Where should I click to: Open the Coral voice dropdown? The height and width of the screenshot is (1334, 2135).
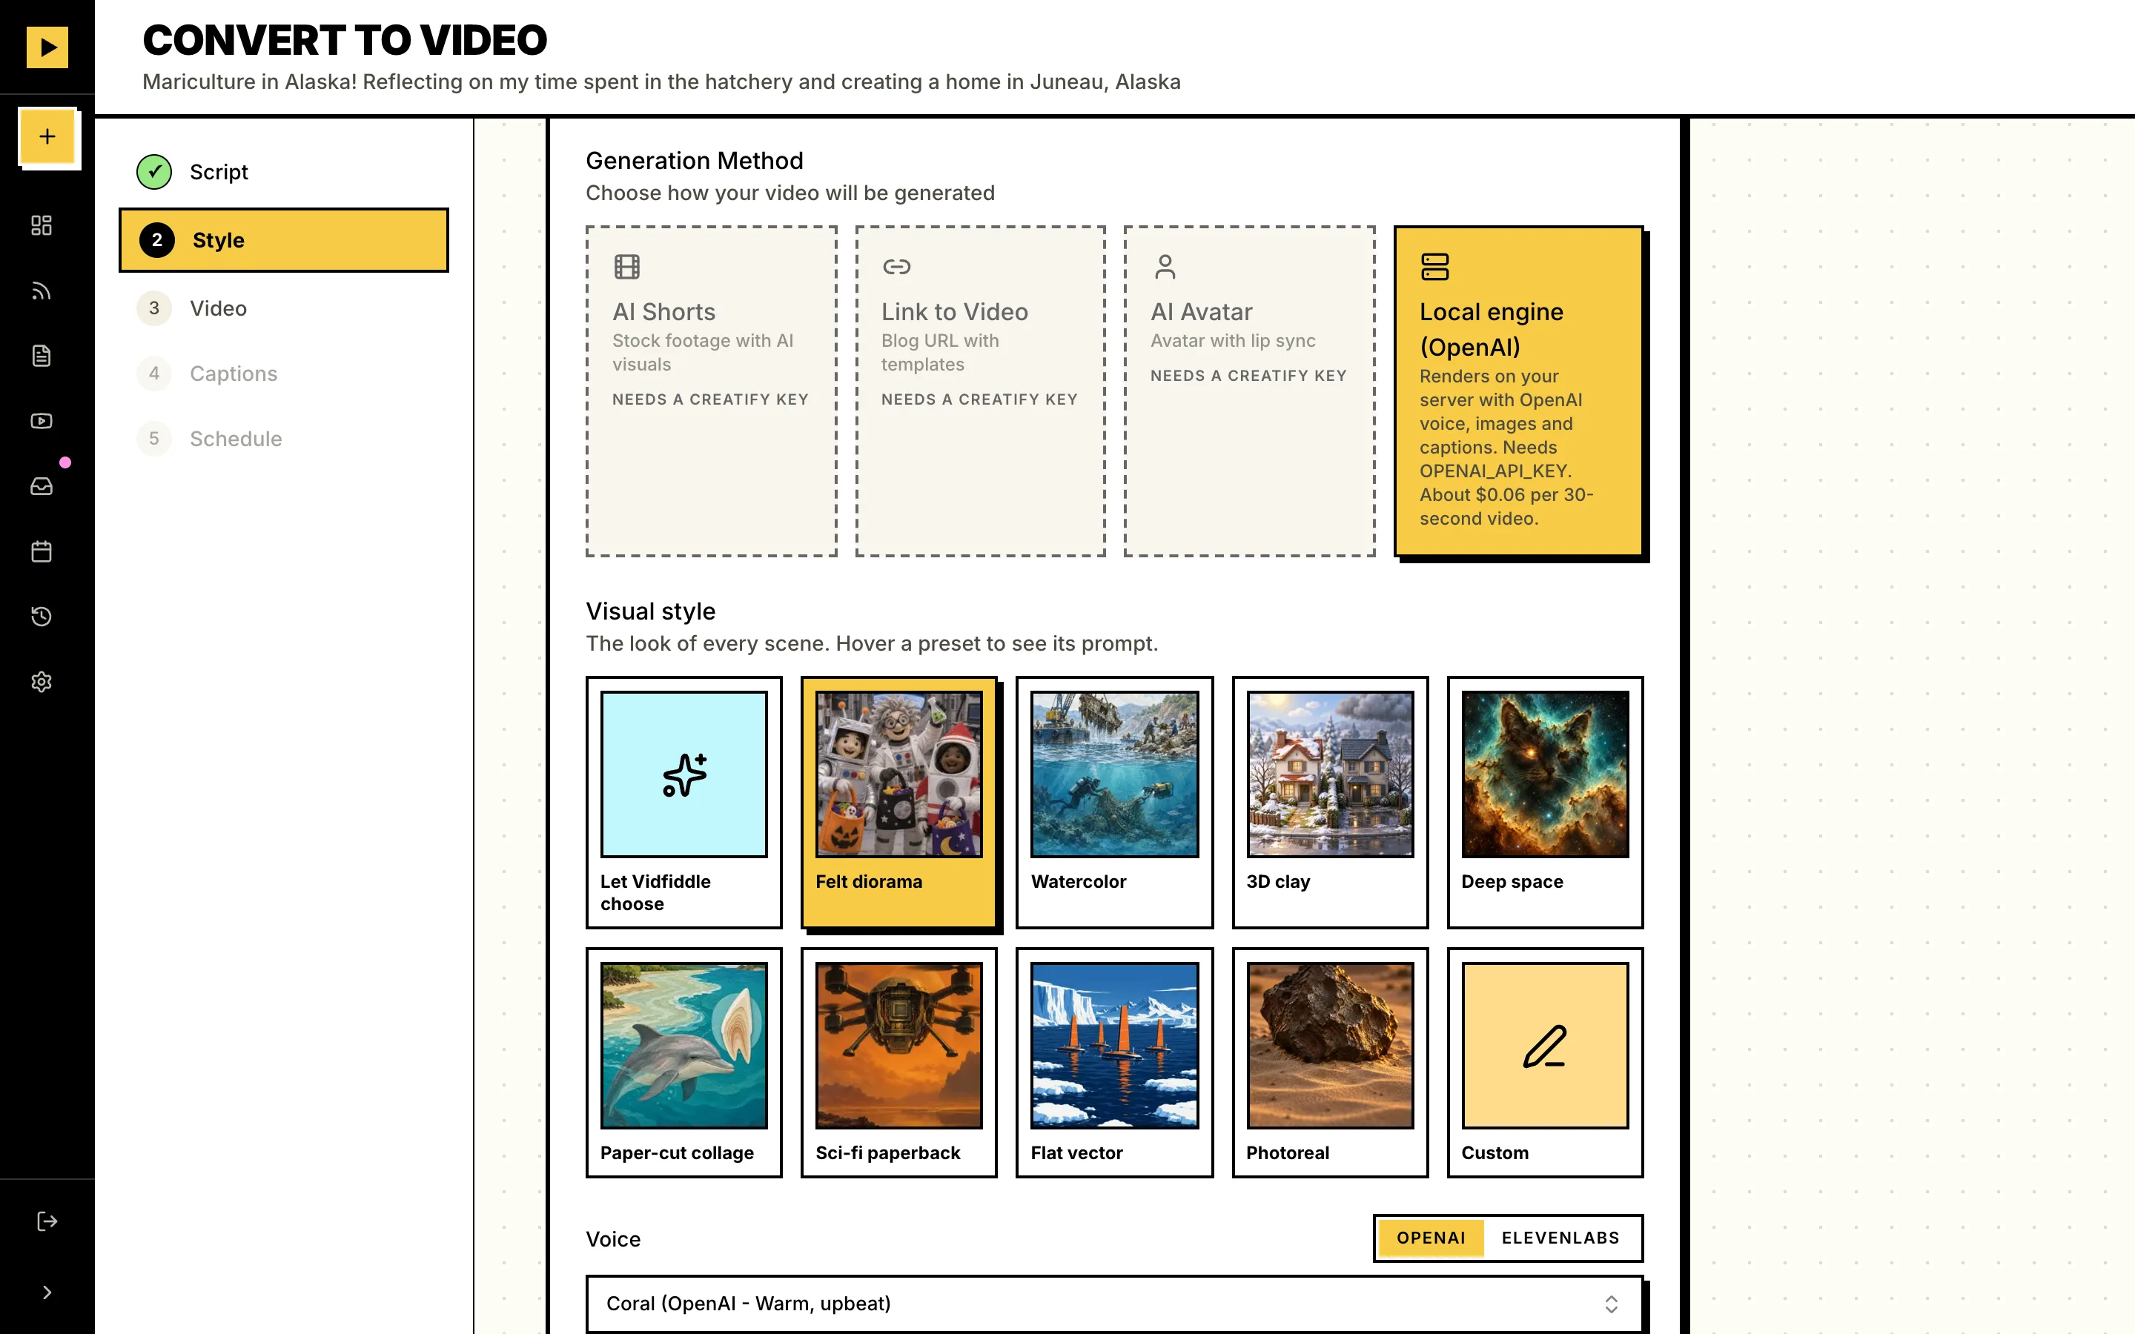tap(1114, 1303)
